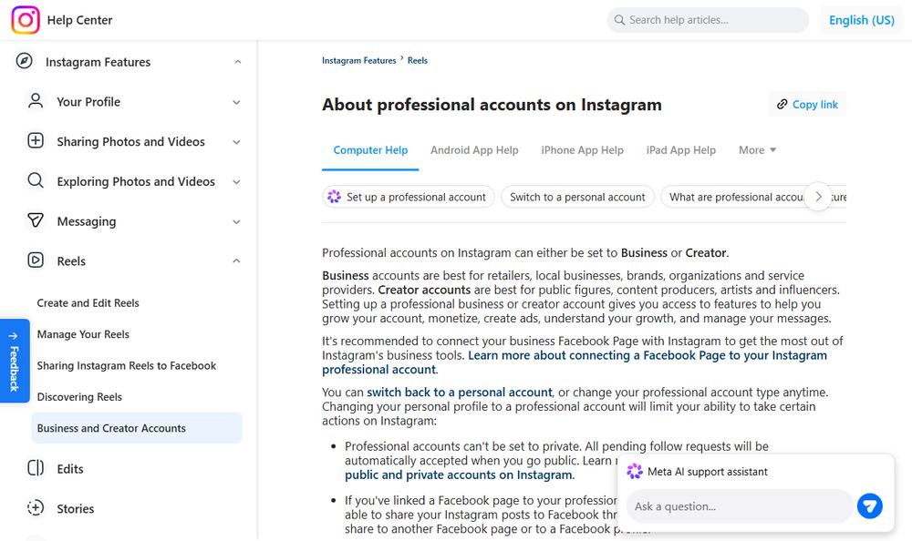
Task: Click the Feedback arrow icon
Action: [x=14, y=336]
